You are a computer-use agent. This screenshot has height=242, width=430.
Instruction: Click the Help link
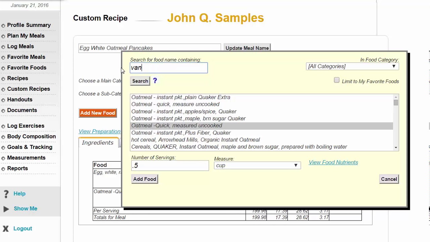tap(19, 194)
